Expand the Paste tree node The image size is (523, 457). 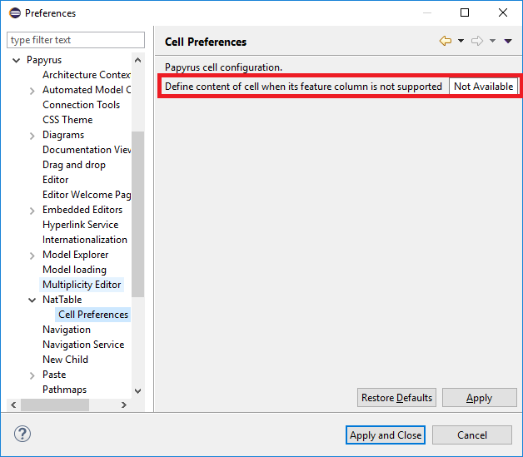click(x=32, y=375)
